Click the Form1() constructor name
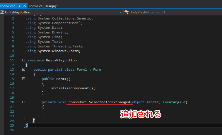The height and width of the screenshot is (135, 222). click(63, 79)
